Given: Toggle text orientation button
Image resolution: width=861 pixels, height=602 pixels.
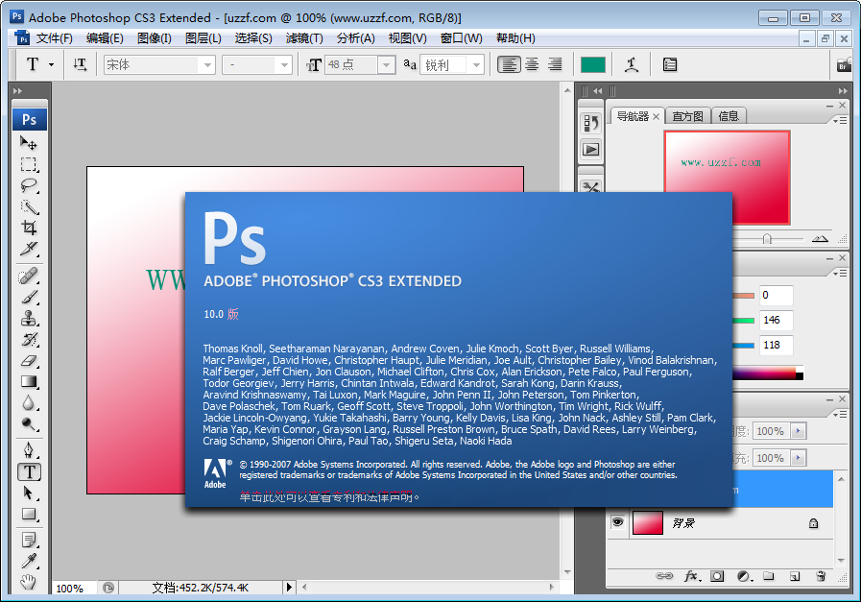Looking at the screenshot, I should coord(81,65).
